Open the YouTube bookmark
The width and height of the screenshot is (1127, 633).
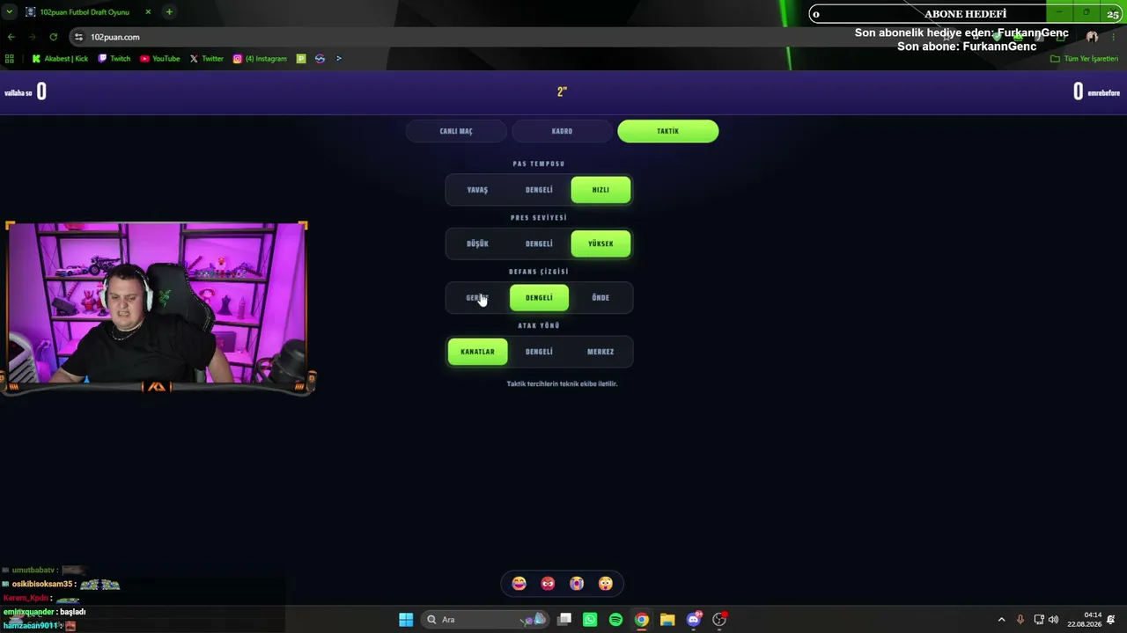click(160, 59)
